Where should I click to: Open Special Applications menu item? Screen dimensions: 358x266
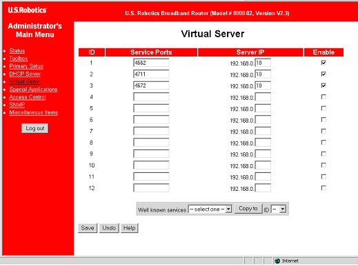click(33, 90)
